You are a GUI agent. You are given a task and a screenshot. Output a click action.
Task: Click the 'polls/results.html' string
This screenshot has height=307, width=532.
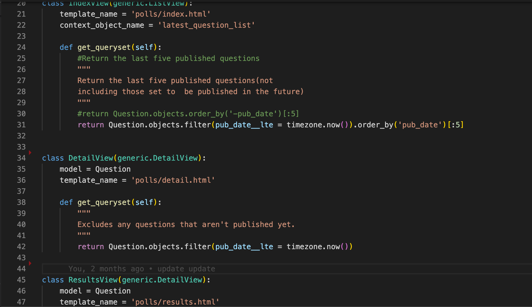coord(175,302)
